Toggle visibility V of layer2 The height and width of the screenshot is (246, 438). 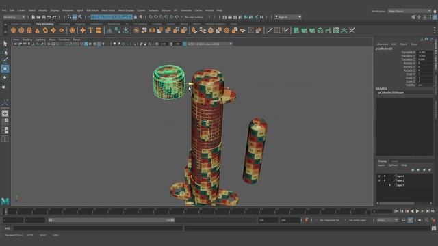(379, 180)
